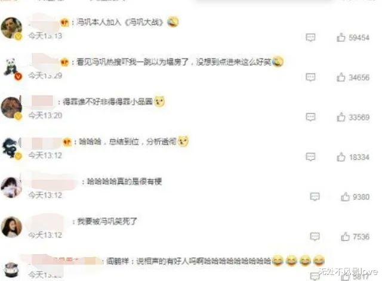Click reply icon beside 18334 likes
Viewport: 382px width, 281px height.
pos(310,157)
